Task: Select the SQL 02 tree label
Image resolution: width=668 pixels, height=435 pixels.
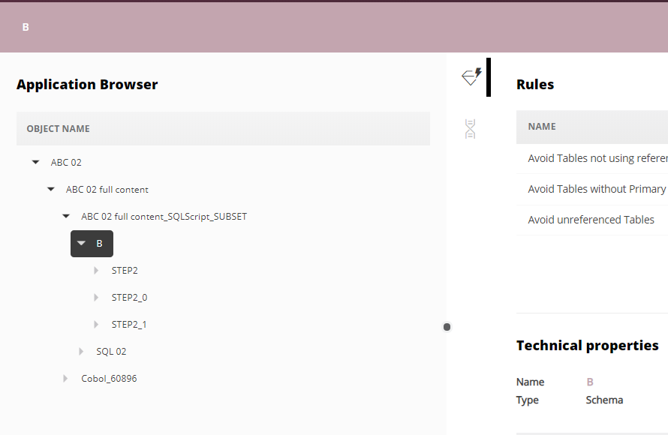Action: point(111,352)
